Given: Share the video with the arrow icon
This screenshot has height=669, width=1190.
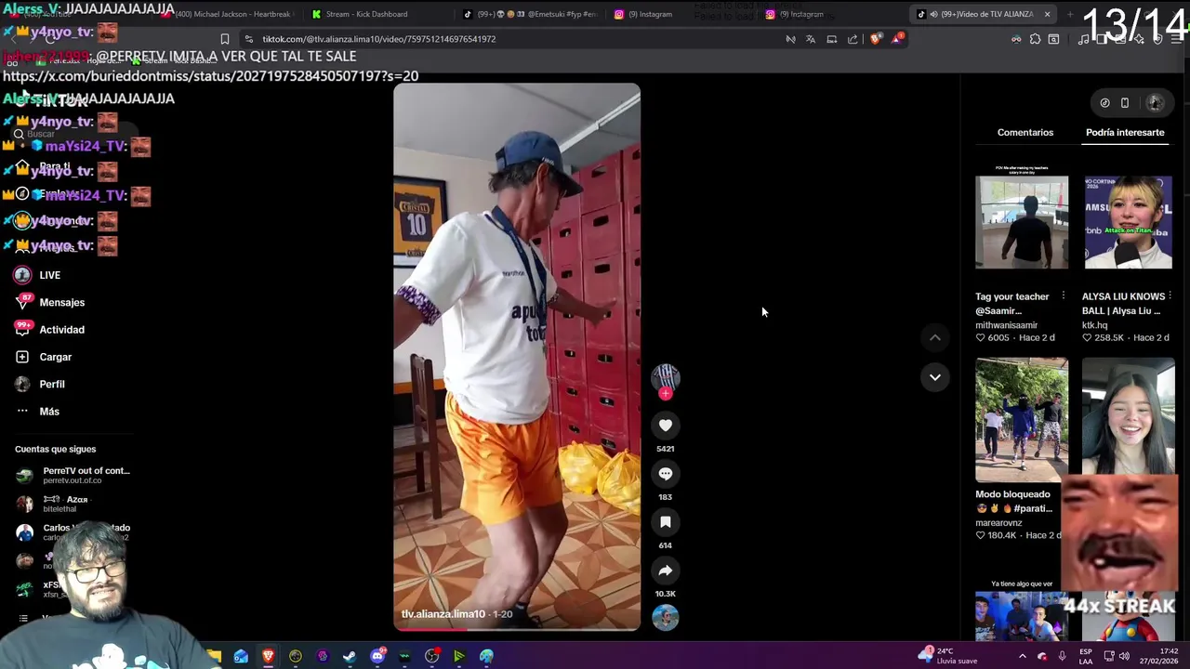Looking at the screenshot, I should pos(665,571).
